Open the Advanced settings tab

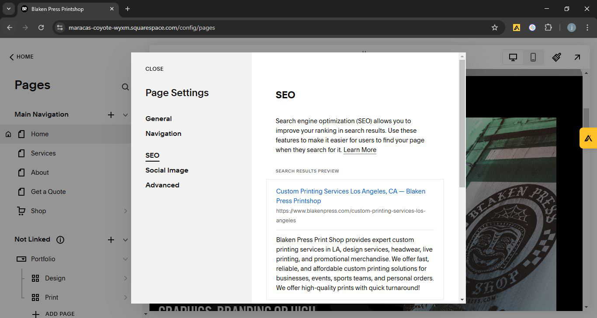[162, 185]
